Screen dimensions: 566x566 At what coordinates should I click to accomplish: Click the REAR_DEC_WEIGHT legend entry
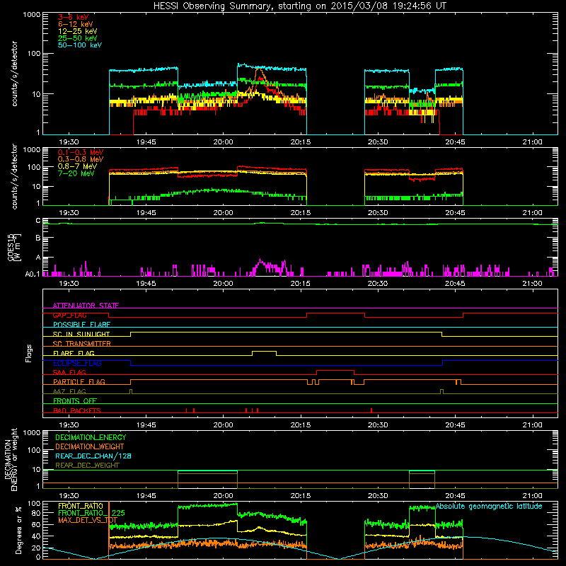click(x=87, y=466)
